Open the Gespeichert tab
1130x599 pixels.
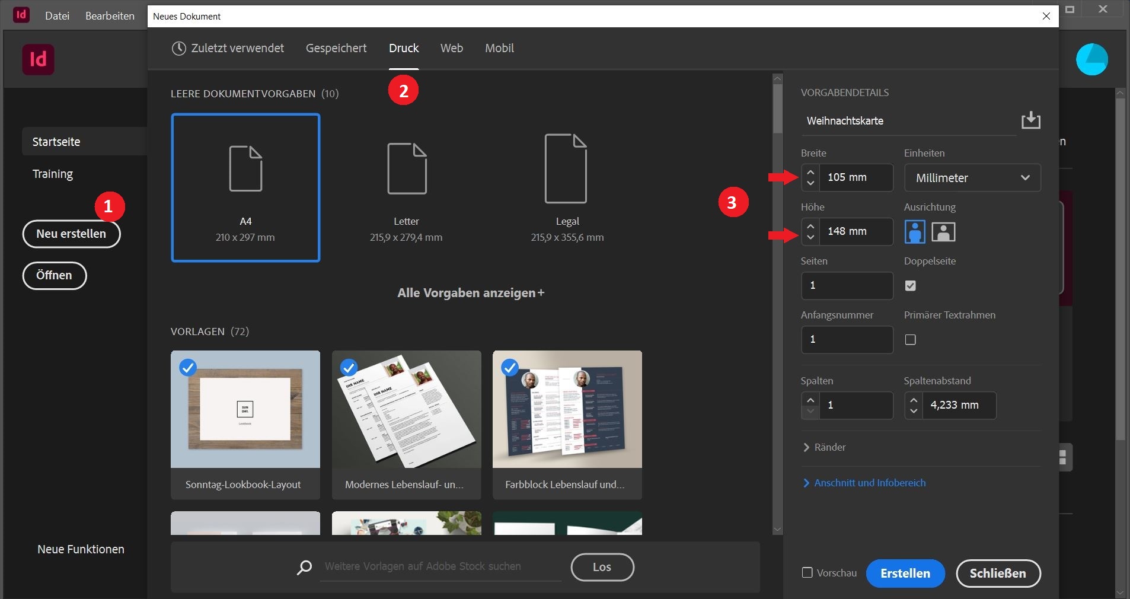(x=336, y=48)
